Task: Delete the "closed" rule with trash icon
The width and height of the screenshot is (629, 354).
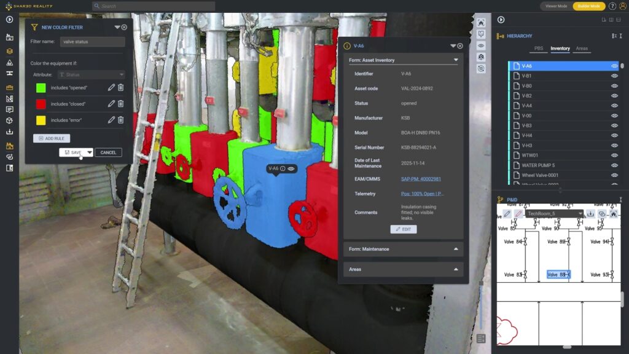Action: tap(121, 103)
